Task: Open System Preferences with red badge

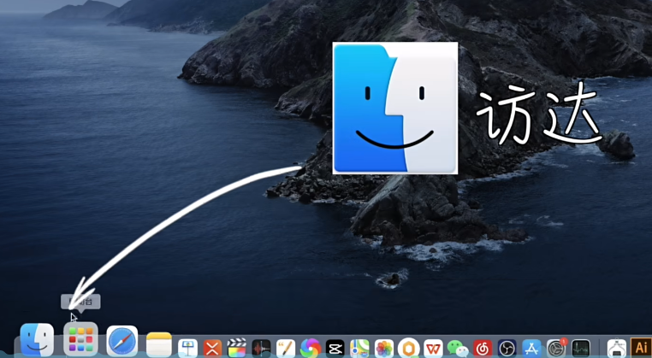Action: [x=556, y=348]
